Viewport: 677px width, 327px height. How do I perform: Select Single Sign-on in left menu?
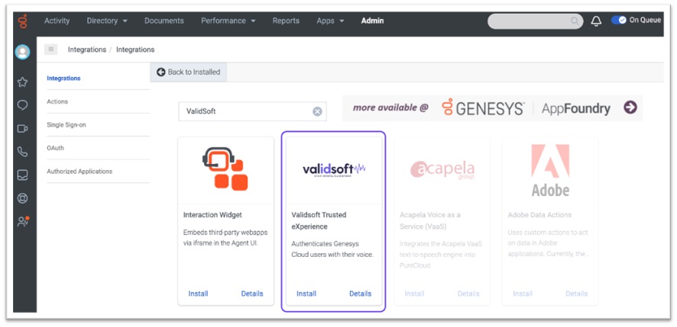pos(66,125)
